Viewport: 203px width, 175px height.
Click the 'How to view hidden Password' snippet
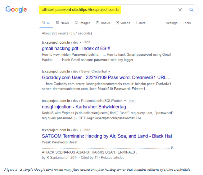pyautogui.click(x=106, y=57)
